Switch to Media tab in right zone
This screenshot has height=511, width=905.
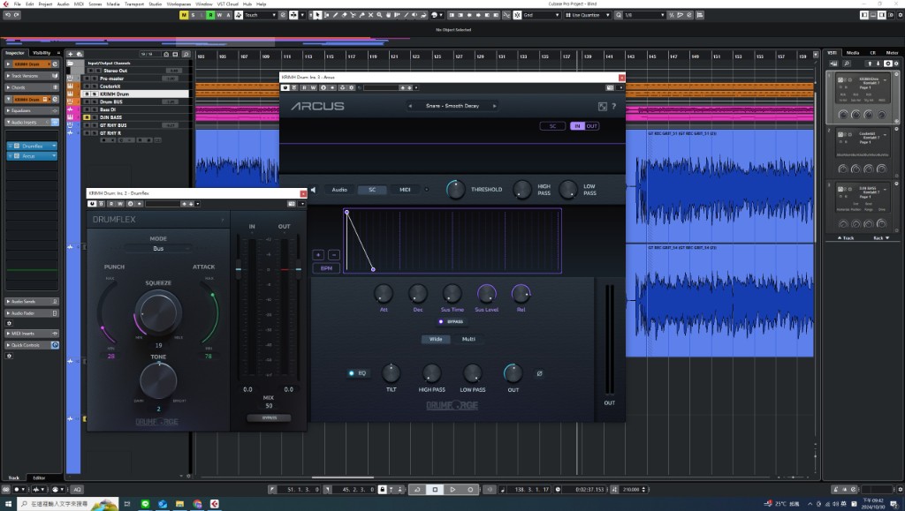853,52
